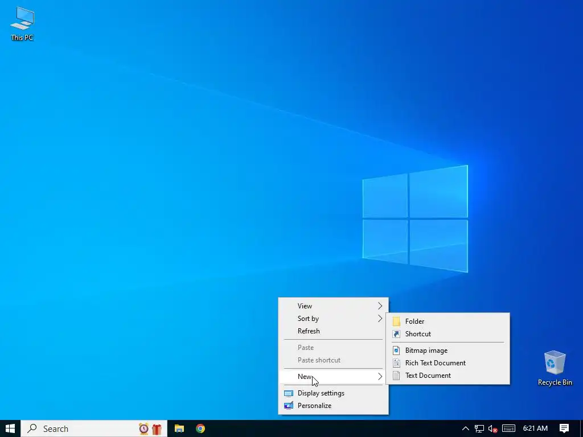
Task: Click the magnifier icon in Search box
Action: [x=32, y=428]
